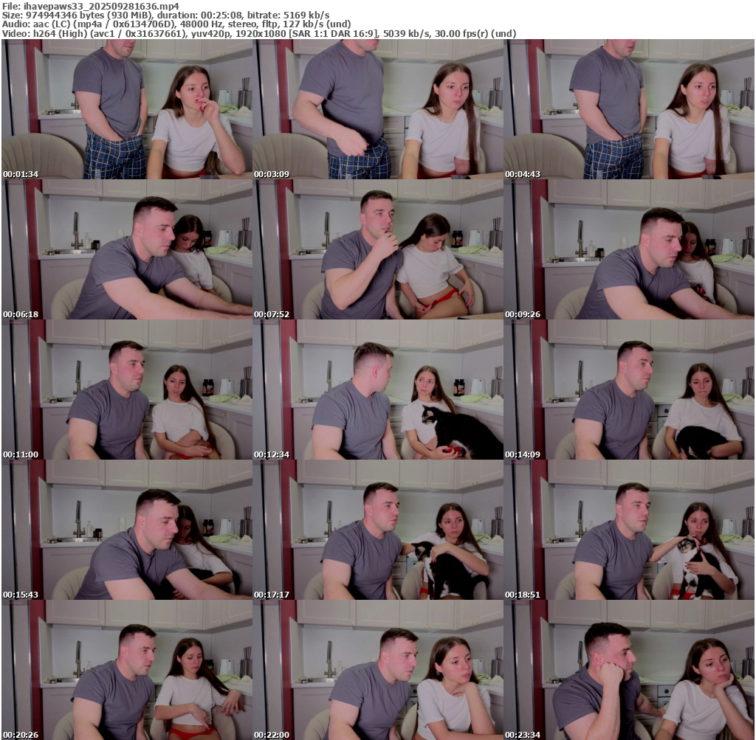Open the thumbnail marked 00:04:43

tap(629, 109)
